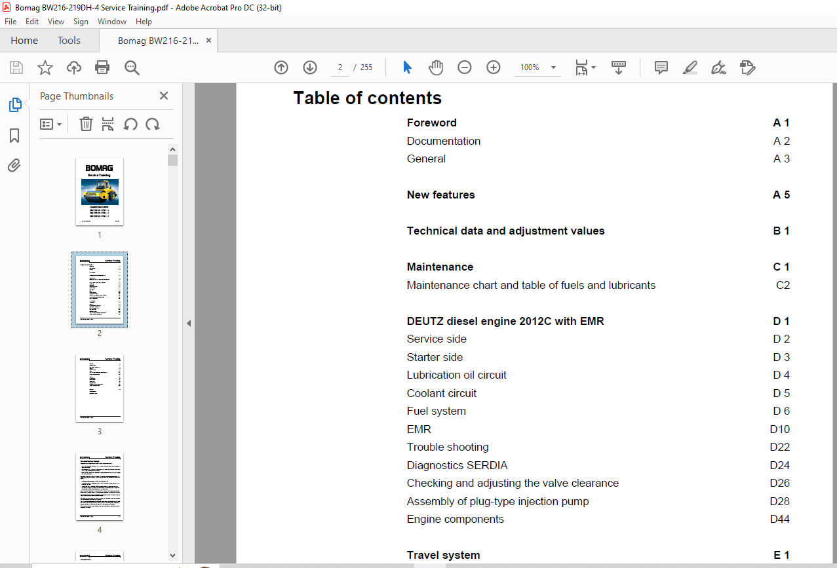Click the Coolant circuit entry
This screenshot has height=568, width=837.
pyautogui.click(x=441, y=393)
